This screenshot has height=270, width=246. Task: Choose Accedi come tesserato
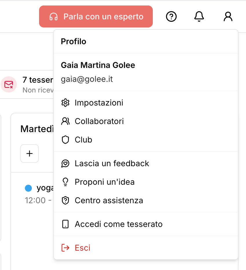pyautogui.click(x=119, y=224)
